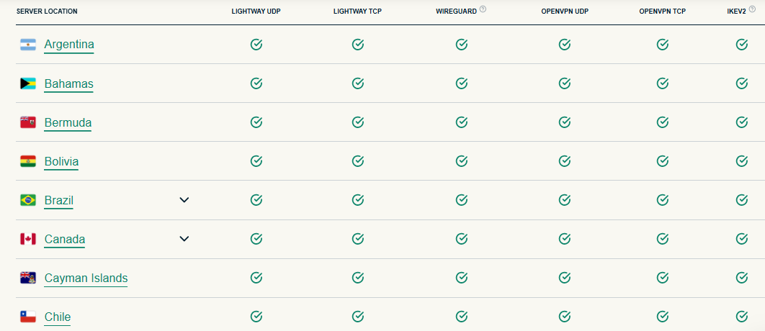The height and width of the screenshot is (331, 765).
Task: Click the Canada flag icon
Action: 28,239
